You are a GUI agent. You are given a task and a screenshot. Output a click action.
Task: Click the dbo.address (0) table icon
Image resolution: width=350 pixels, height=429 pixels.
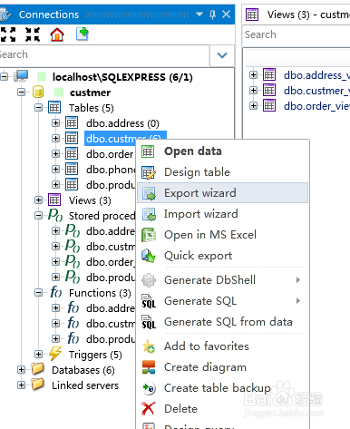pos(72,123)
